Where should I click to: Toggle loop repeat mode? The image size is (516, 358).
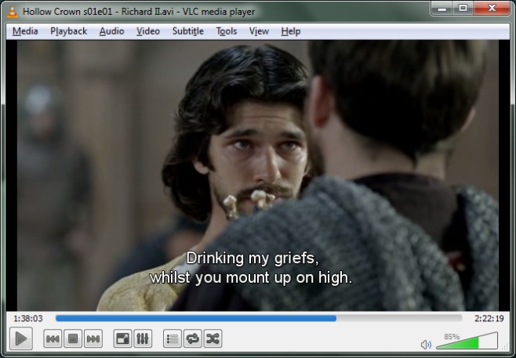pyautogui.click(x=192, y=338)
